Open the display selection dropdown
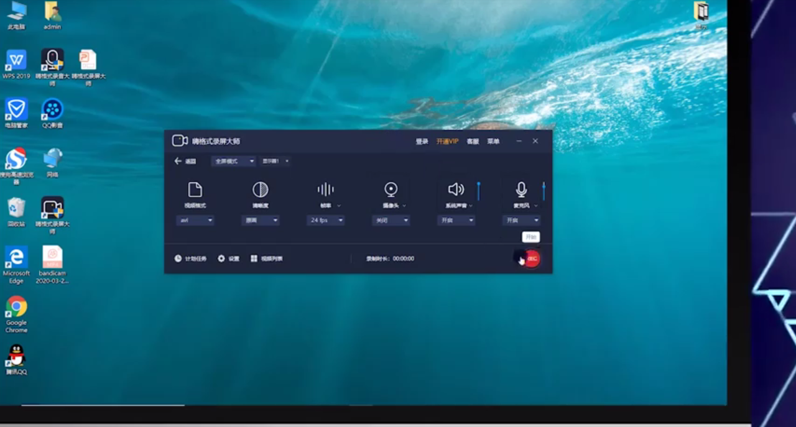Screen dimensions: 796x427 [x=275, y=161]
